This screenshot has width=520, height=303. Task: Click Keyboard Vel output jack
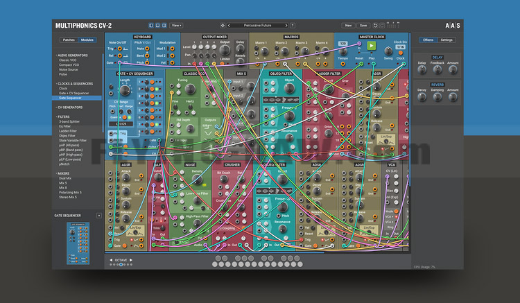pyautogui.click(x=172, y=62)
